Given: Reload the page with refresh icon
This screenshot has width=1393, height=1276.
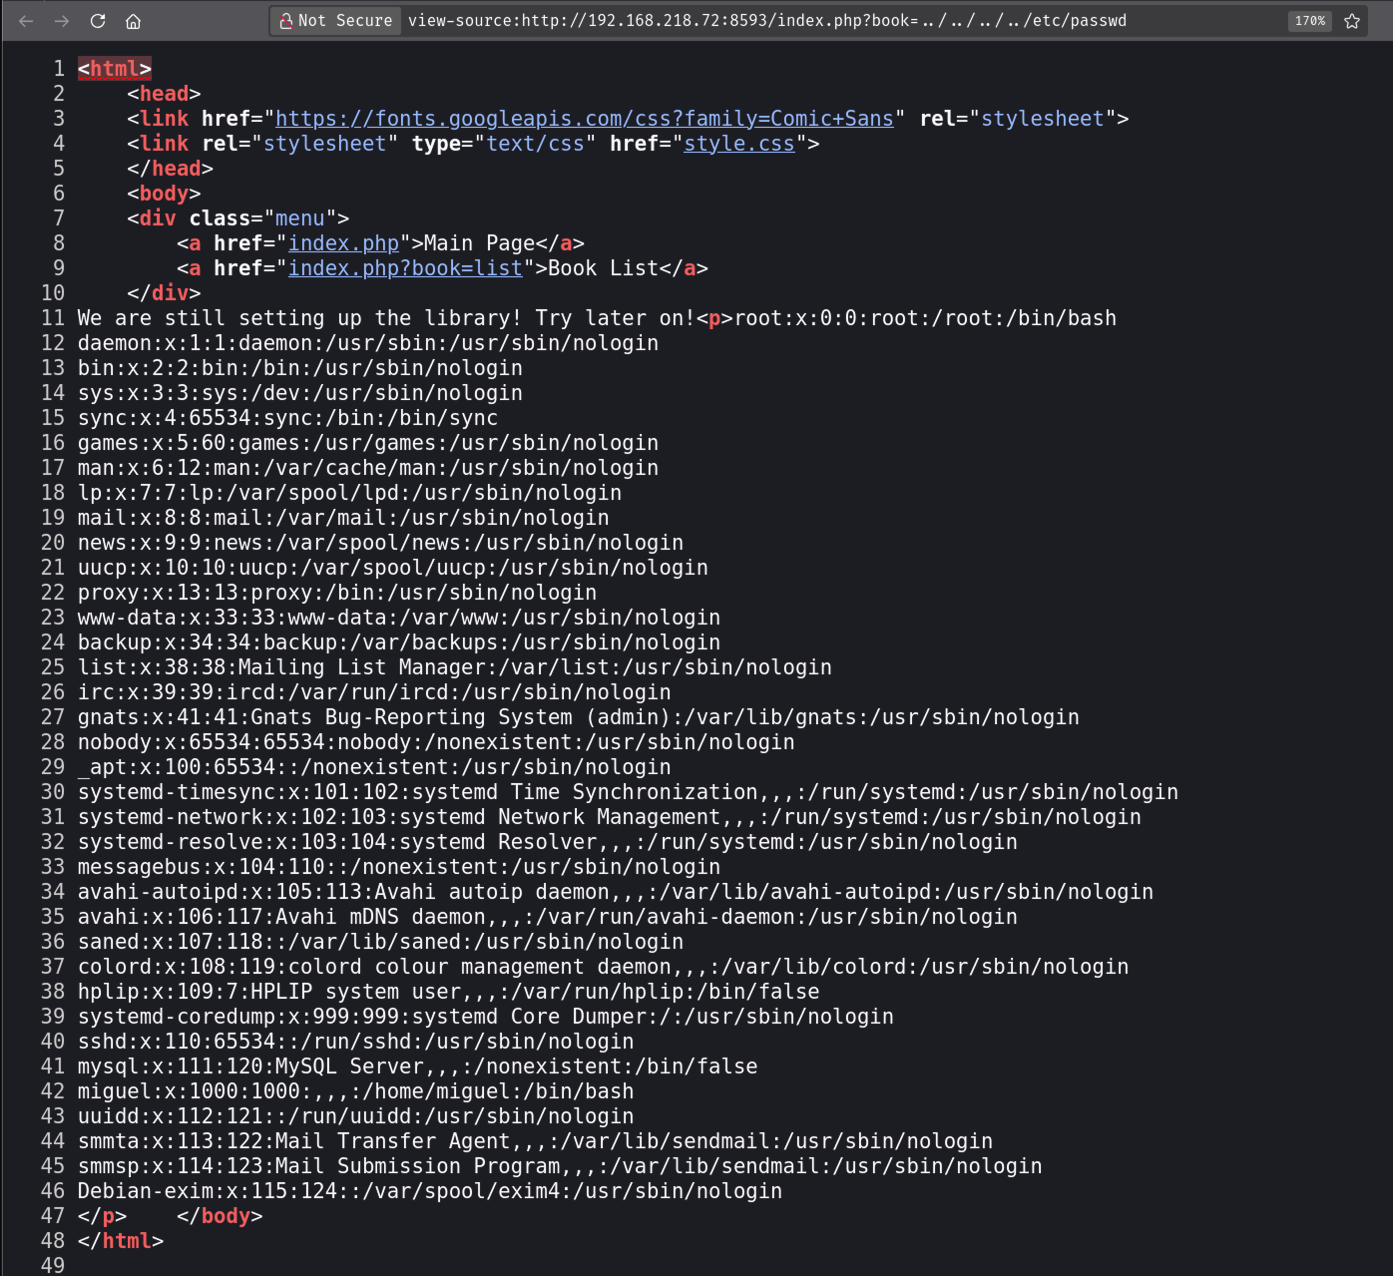Looking at the screenshot, I should 98,21.
